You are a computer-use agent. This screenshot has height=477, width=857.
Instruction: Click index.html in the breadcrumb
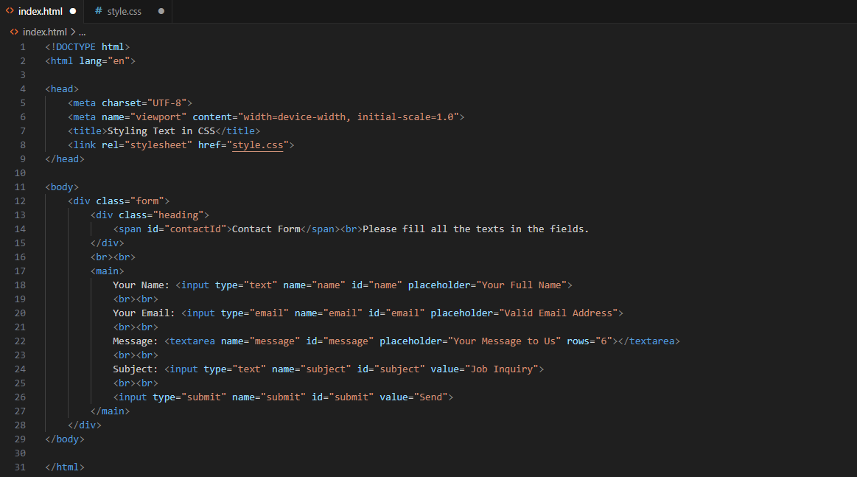(45, 32)
